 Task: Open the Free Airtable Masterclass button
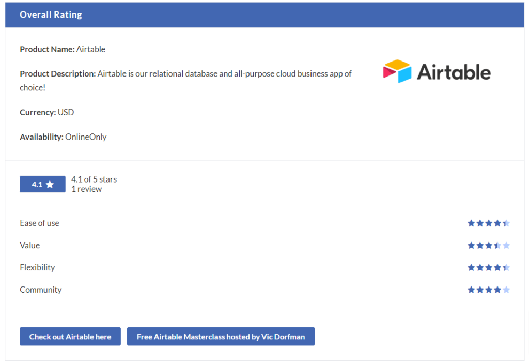pyautogui.click(x=221, y=337)
